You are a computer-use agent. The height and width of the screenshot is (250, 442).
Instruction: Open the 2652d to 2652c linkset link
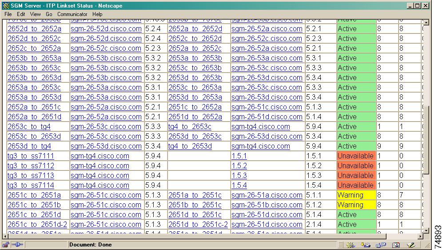click(x=34, y=39)
